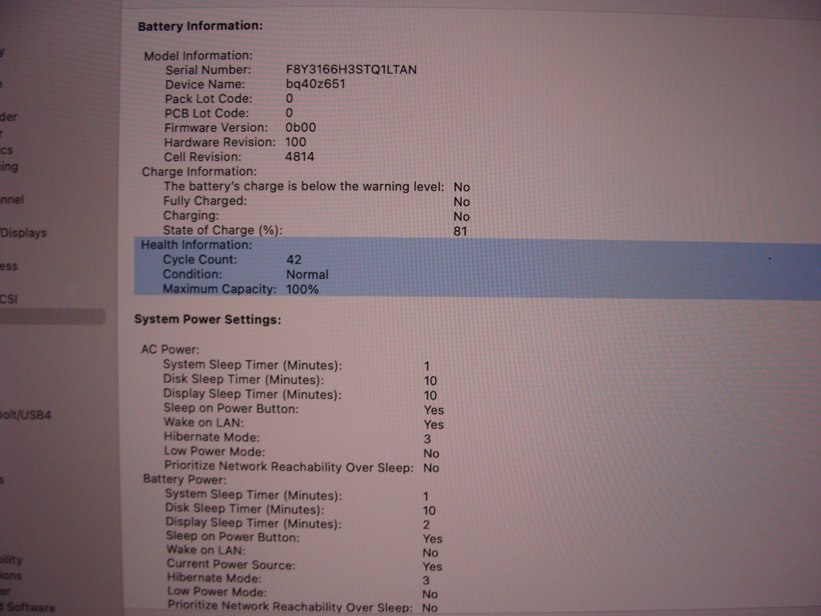Select the device name bq40z651
Screen dimensions: 821x616
(316, 84)
